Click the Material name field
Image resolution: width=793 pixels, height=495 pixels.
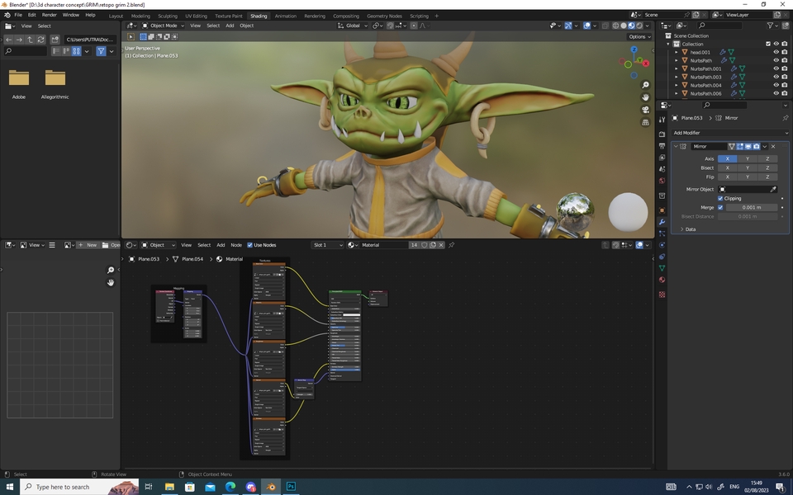coord(382,245)
